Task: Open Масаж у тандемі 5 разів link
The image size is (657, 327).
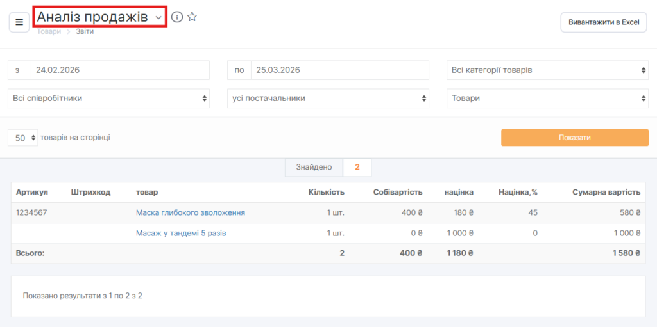Action: pyautogui.click(x=181, y=233)
